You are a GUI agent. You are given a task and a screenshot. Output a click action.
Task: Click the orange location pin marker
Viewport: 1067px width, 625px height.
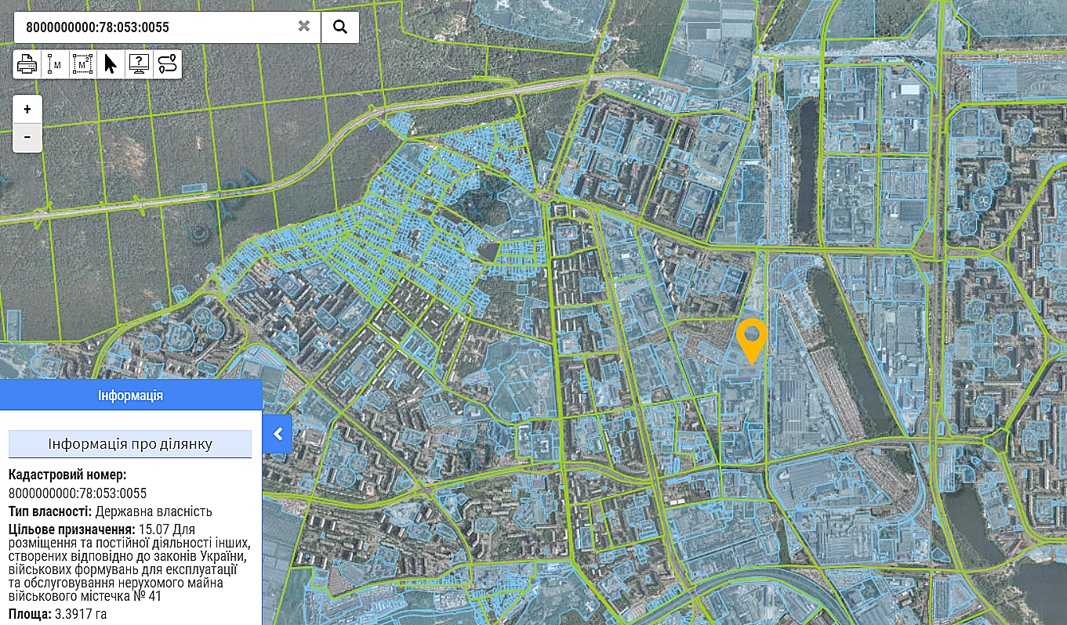tap(752, 339)
